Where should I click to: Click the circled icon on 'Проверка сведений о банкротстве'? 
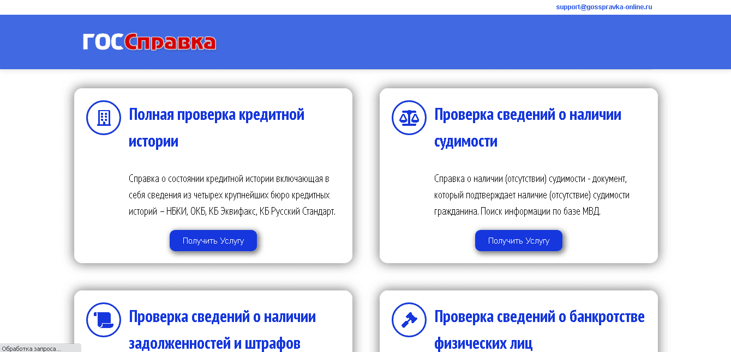(409, 320)
